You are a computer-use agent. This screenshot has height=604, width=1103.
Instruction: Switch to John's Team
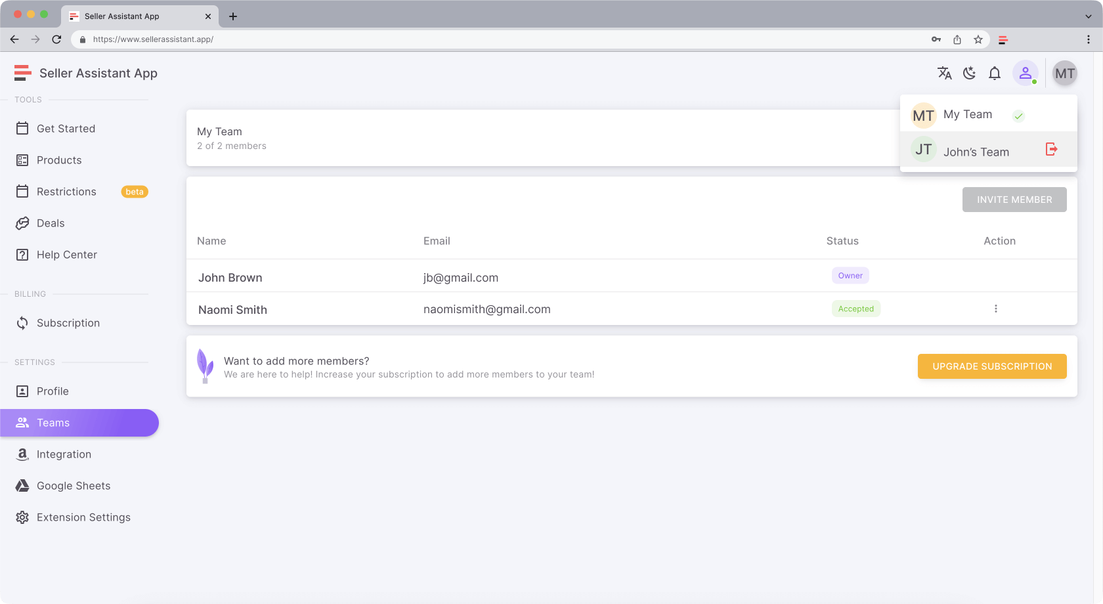(x=976, y=152)
